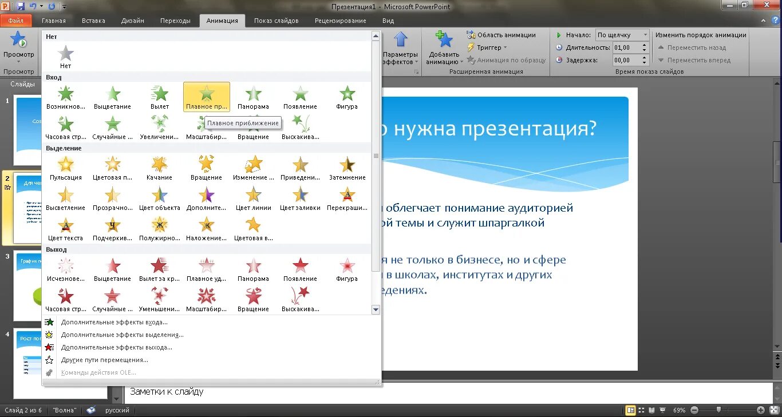Screen dimensions: 782x417
Task: Switch to the Главная tab
Action: pos(54,21)
